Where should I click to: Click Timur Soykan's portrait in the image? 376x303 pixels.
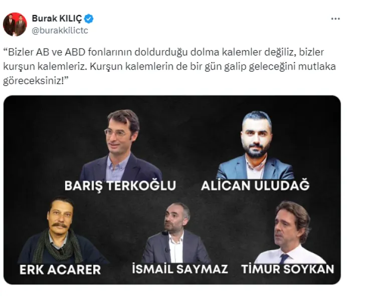point(291,232)
